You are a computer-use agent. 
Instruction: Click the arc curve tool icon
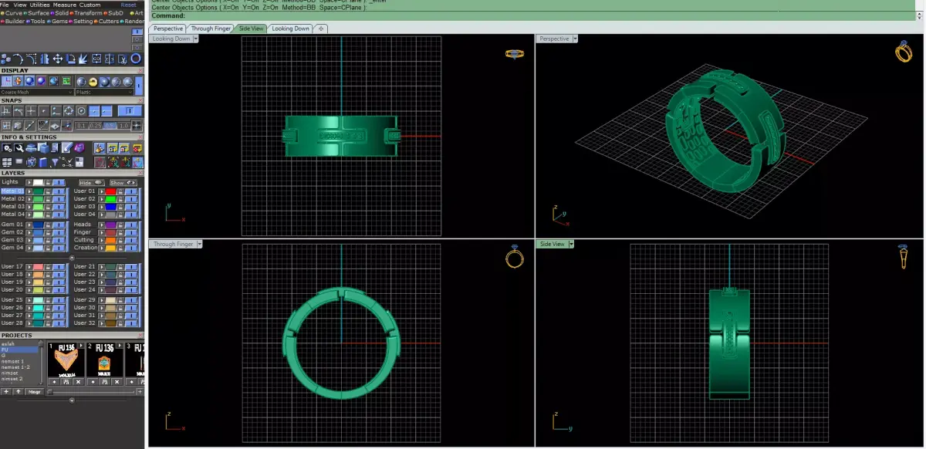pos(18,59)
